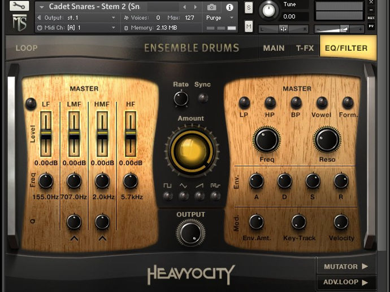Click the PV button
The width and height of the screenshot is (390, 292).
(x=371, y=26)
